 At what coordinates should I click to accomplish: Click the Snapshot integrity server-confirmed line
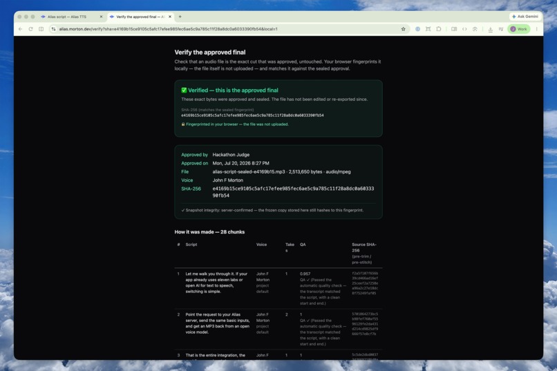point(272,210)
